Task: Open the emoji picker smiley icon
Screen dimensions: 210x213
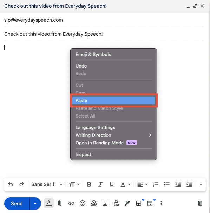Action: (x=83, y=203)
